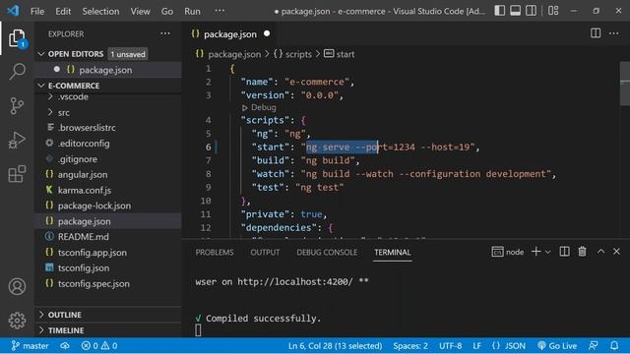Switch to the Output tab
Image resolution: width=630 pixels, height=354 pixels.
point(265,252)
